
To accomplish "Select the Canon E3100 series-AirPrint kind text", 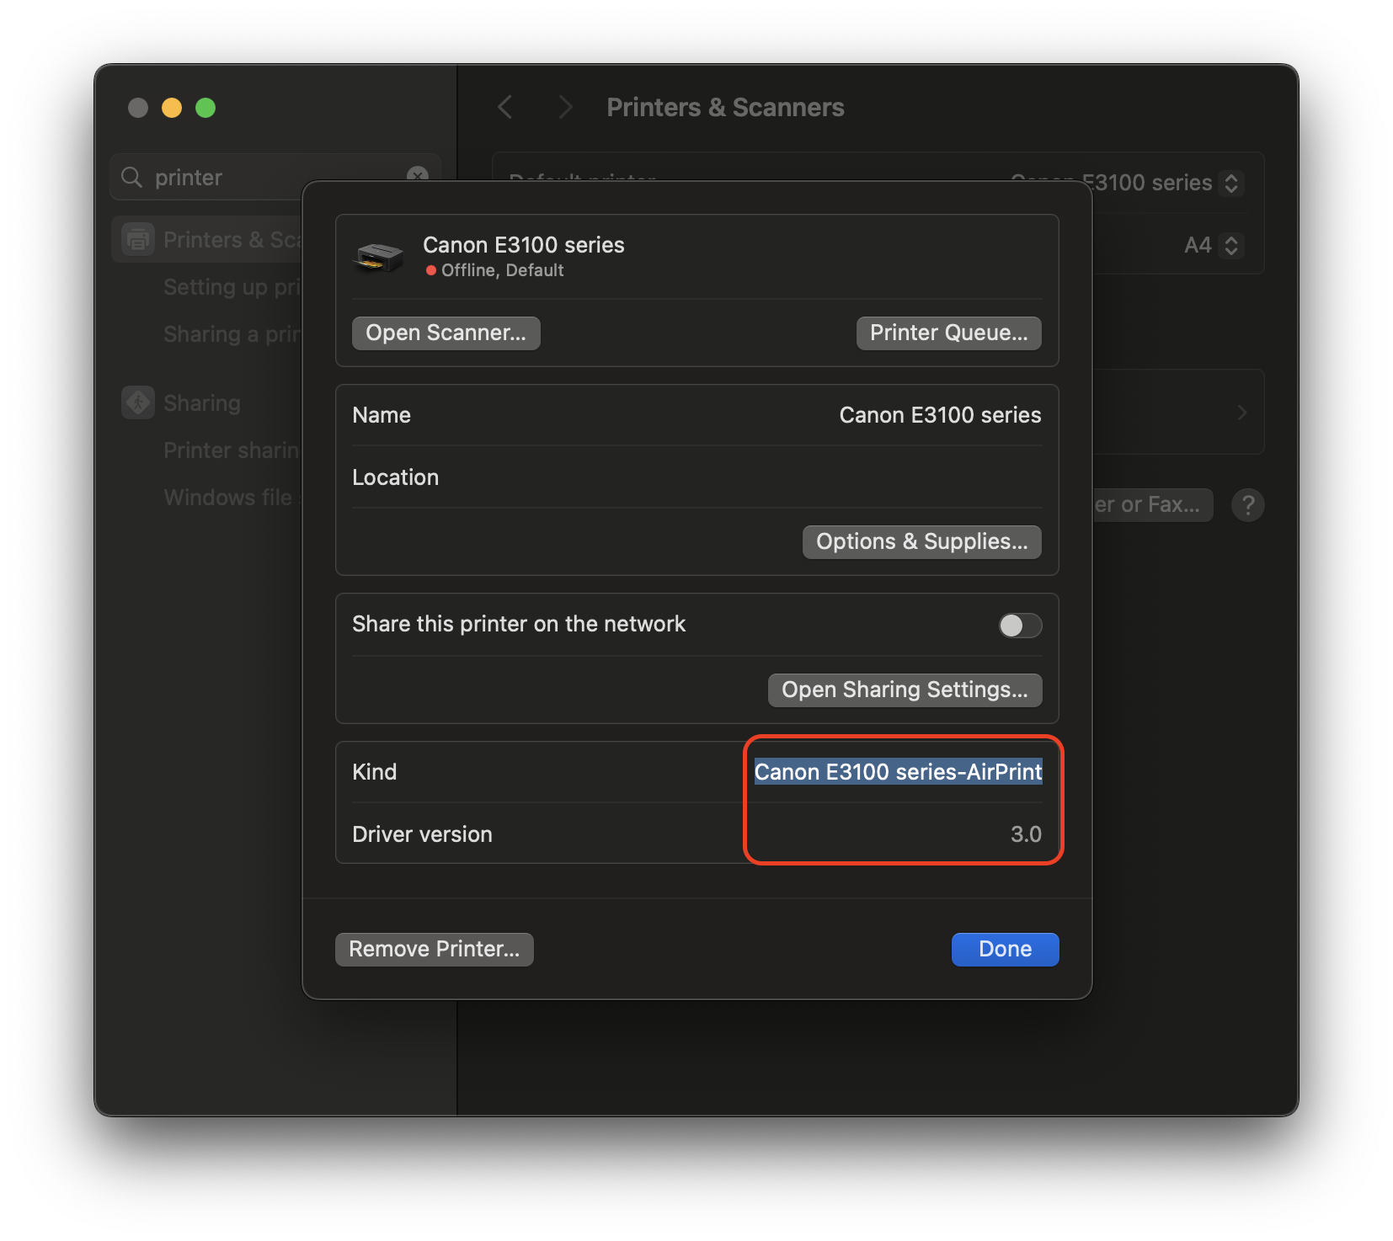I will (898, 772).
